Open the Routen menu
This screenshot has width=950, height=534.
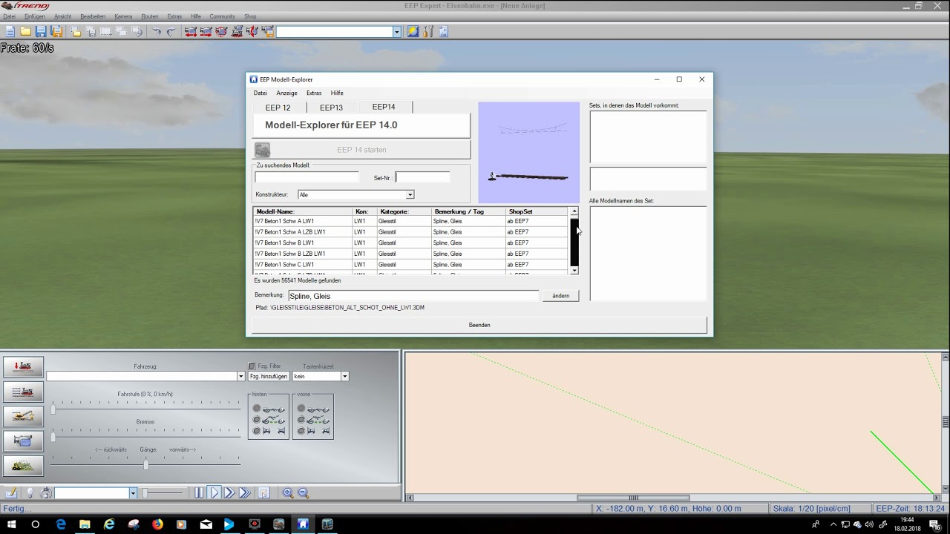150,16
